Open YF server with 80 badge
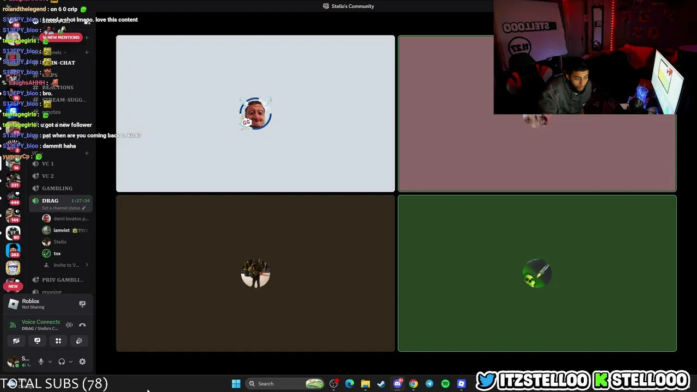The width and height of the screenshot is (697, 392). 13,232
